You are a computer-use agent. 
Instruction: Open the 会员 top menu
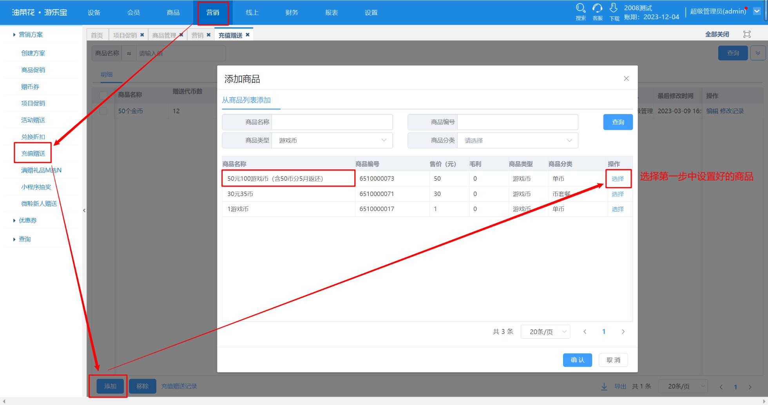click(134, 13)
